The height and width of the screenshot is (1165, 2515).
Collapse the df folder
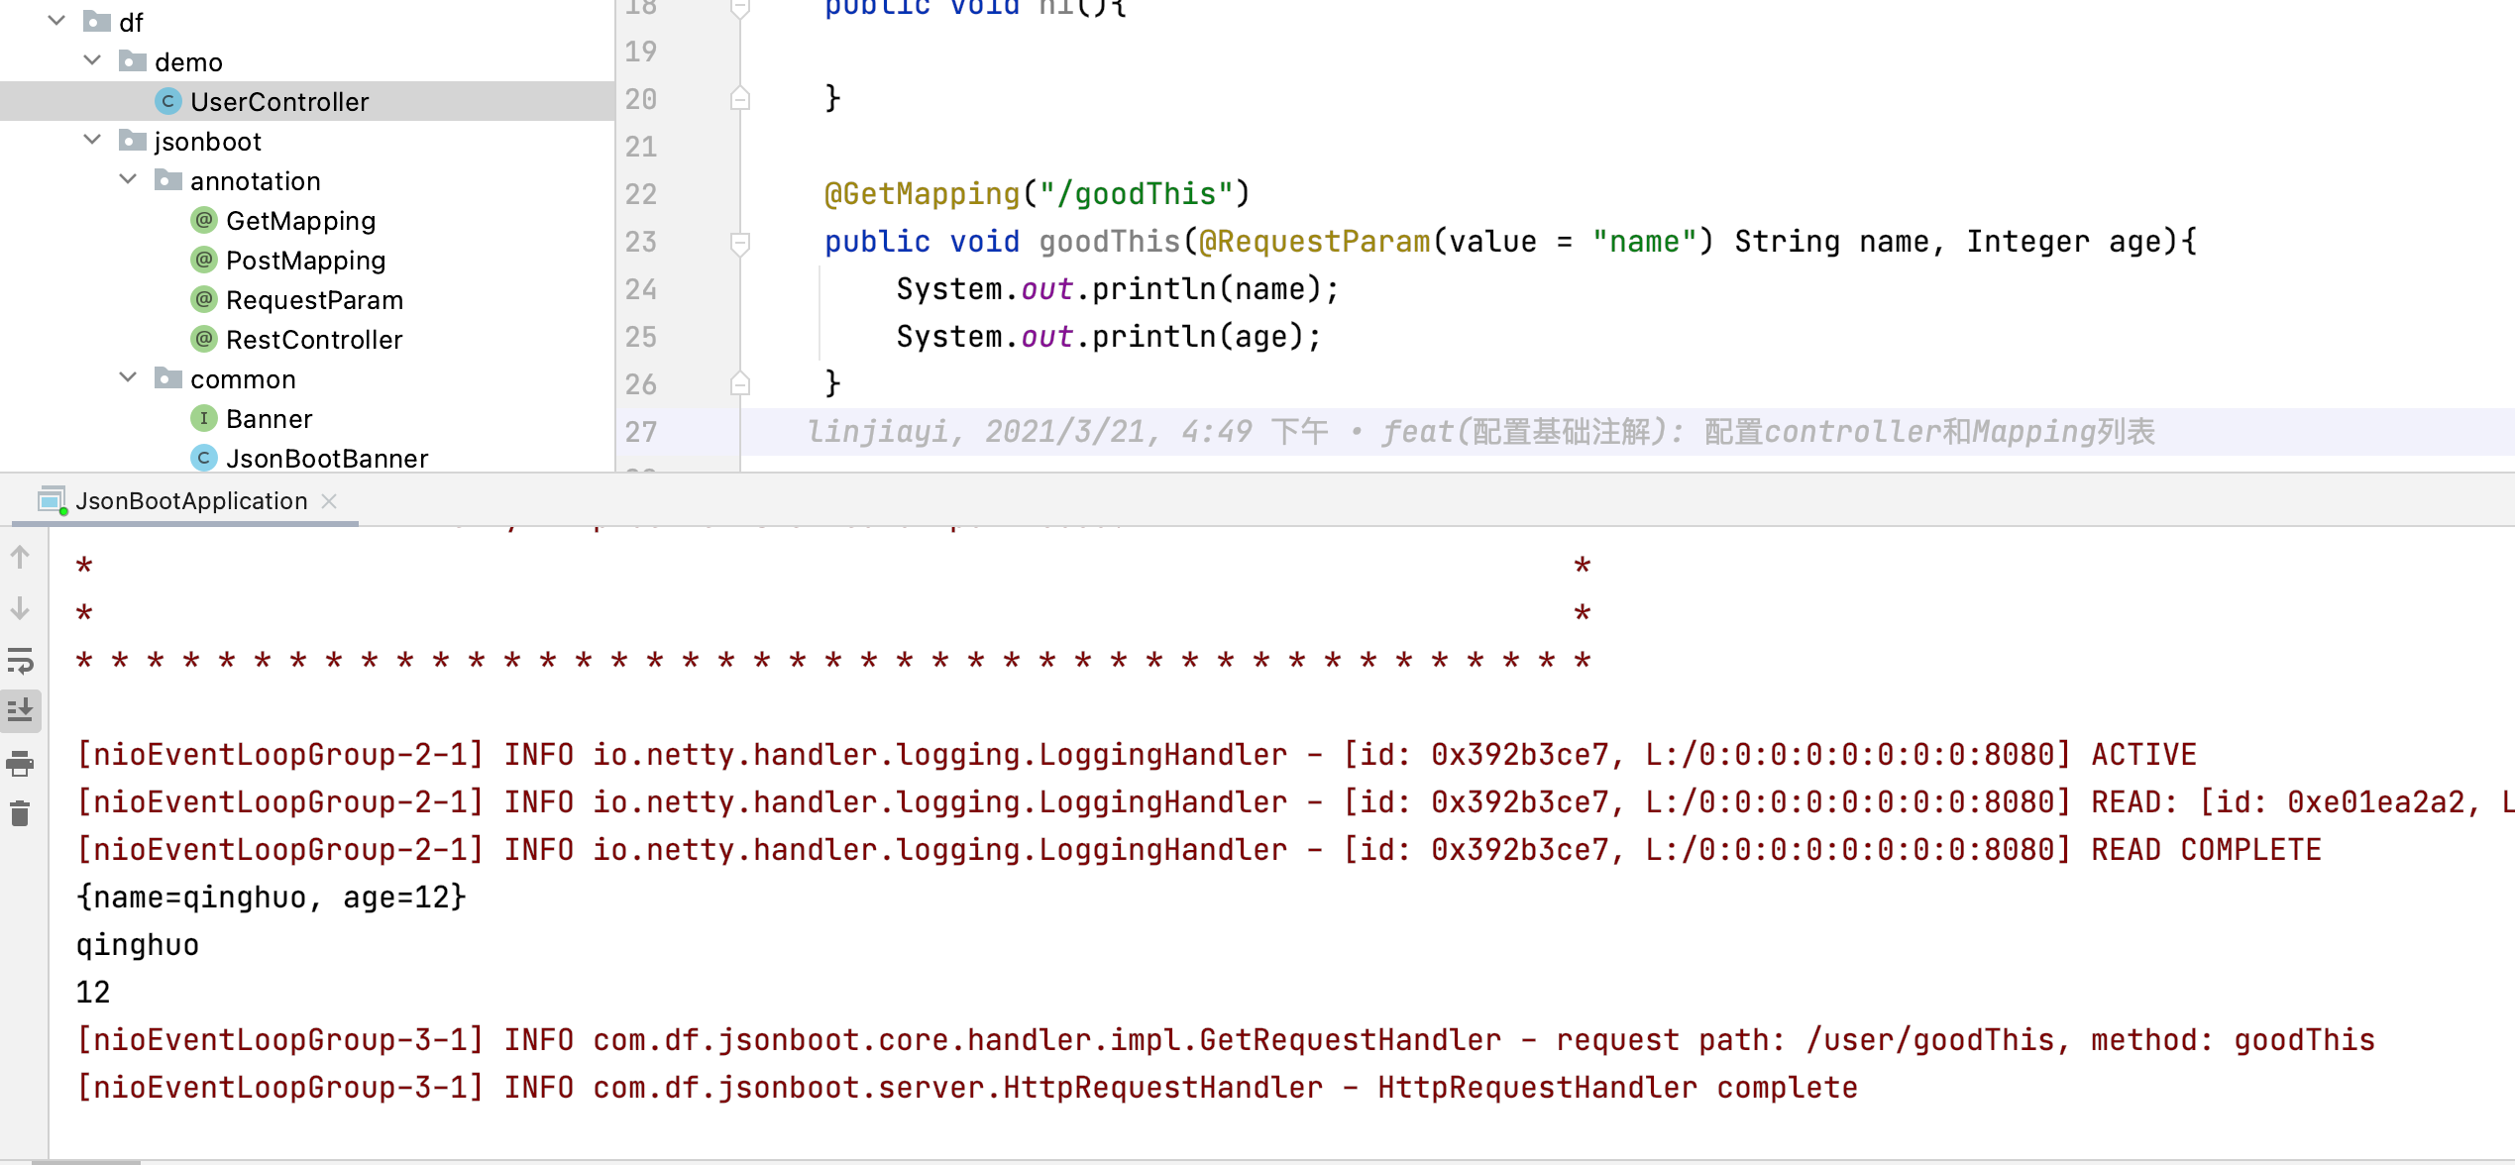57,21
